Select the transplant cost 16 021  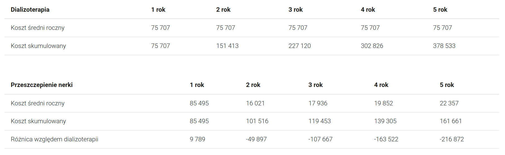(x=255, y=103)
